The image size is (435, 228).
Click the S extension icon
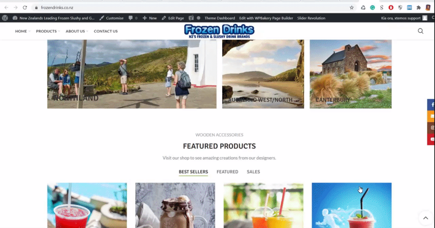pos(382,7)
